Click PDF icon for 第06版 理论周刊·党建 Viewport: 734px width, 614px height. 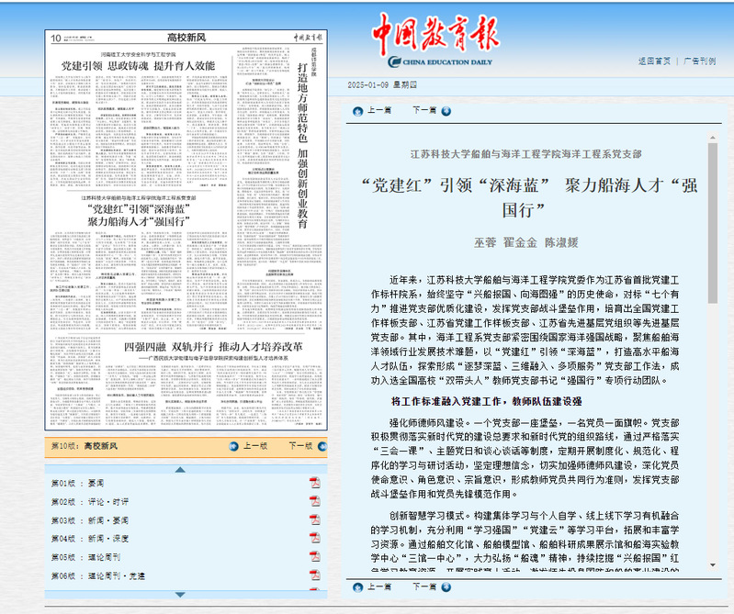314,575
